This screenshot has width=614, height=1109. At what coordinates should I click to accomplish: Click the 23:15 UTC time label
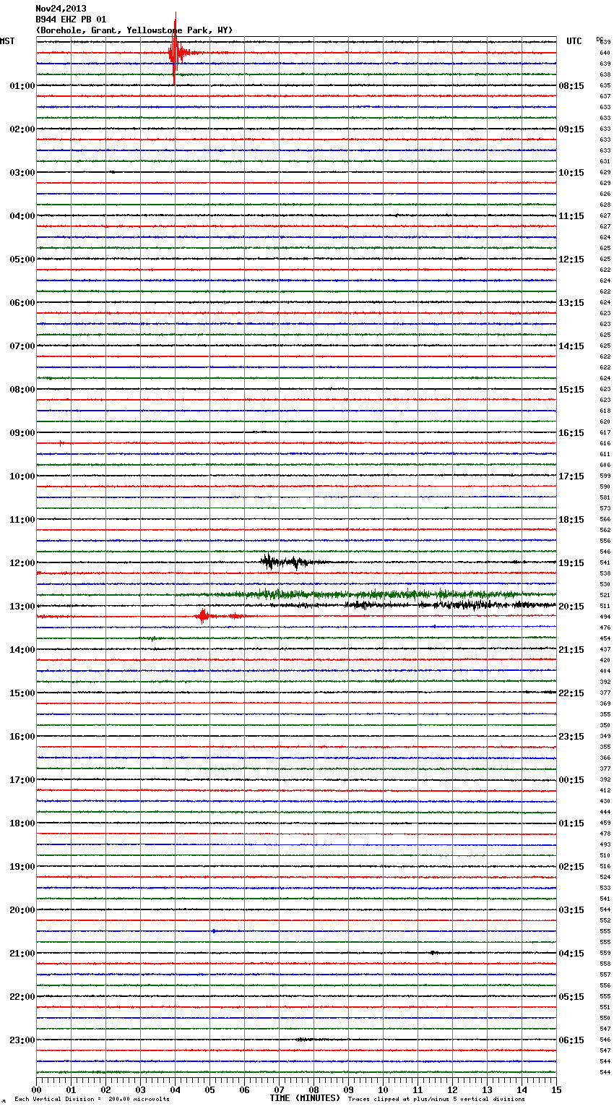click(571, 737)
